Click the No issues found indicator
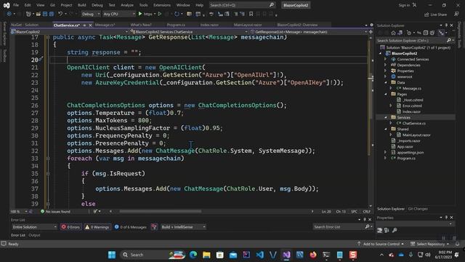 [x=55, y=212]
